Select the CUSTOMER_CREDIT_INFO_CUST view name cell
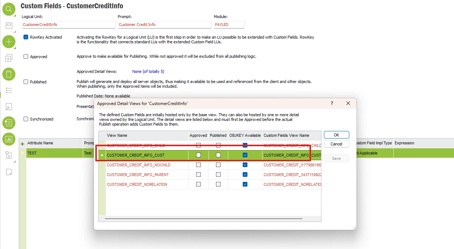454x249 pixels. coord(147,155)
